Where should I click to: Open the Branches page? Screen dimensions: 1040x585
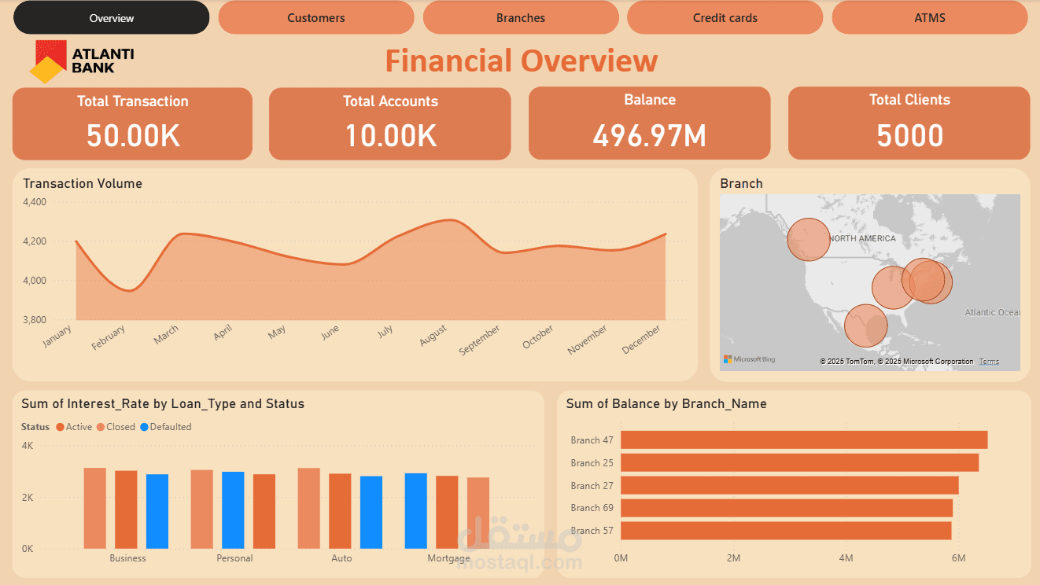pos(520,17)
